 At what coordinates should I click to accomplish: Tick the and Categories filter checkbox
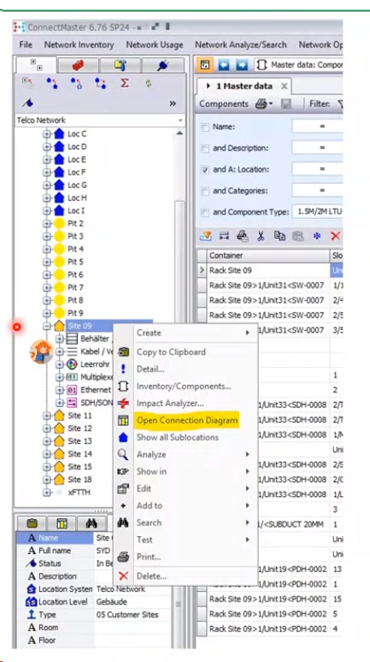pyautogui.click(x=205, y=191)
